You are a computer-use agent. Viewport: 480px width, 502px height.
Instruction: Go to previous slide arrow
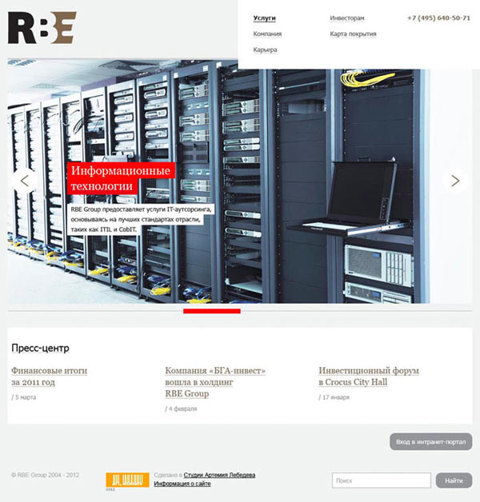(x=24, y=181)
